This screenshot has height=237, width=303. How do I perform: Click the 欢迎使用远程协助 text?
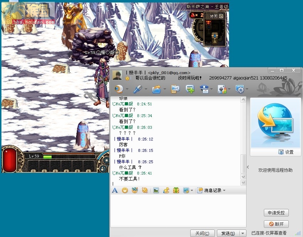[275, 170]
